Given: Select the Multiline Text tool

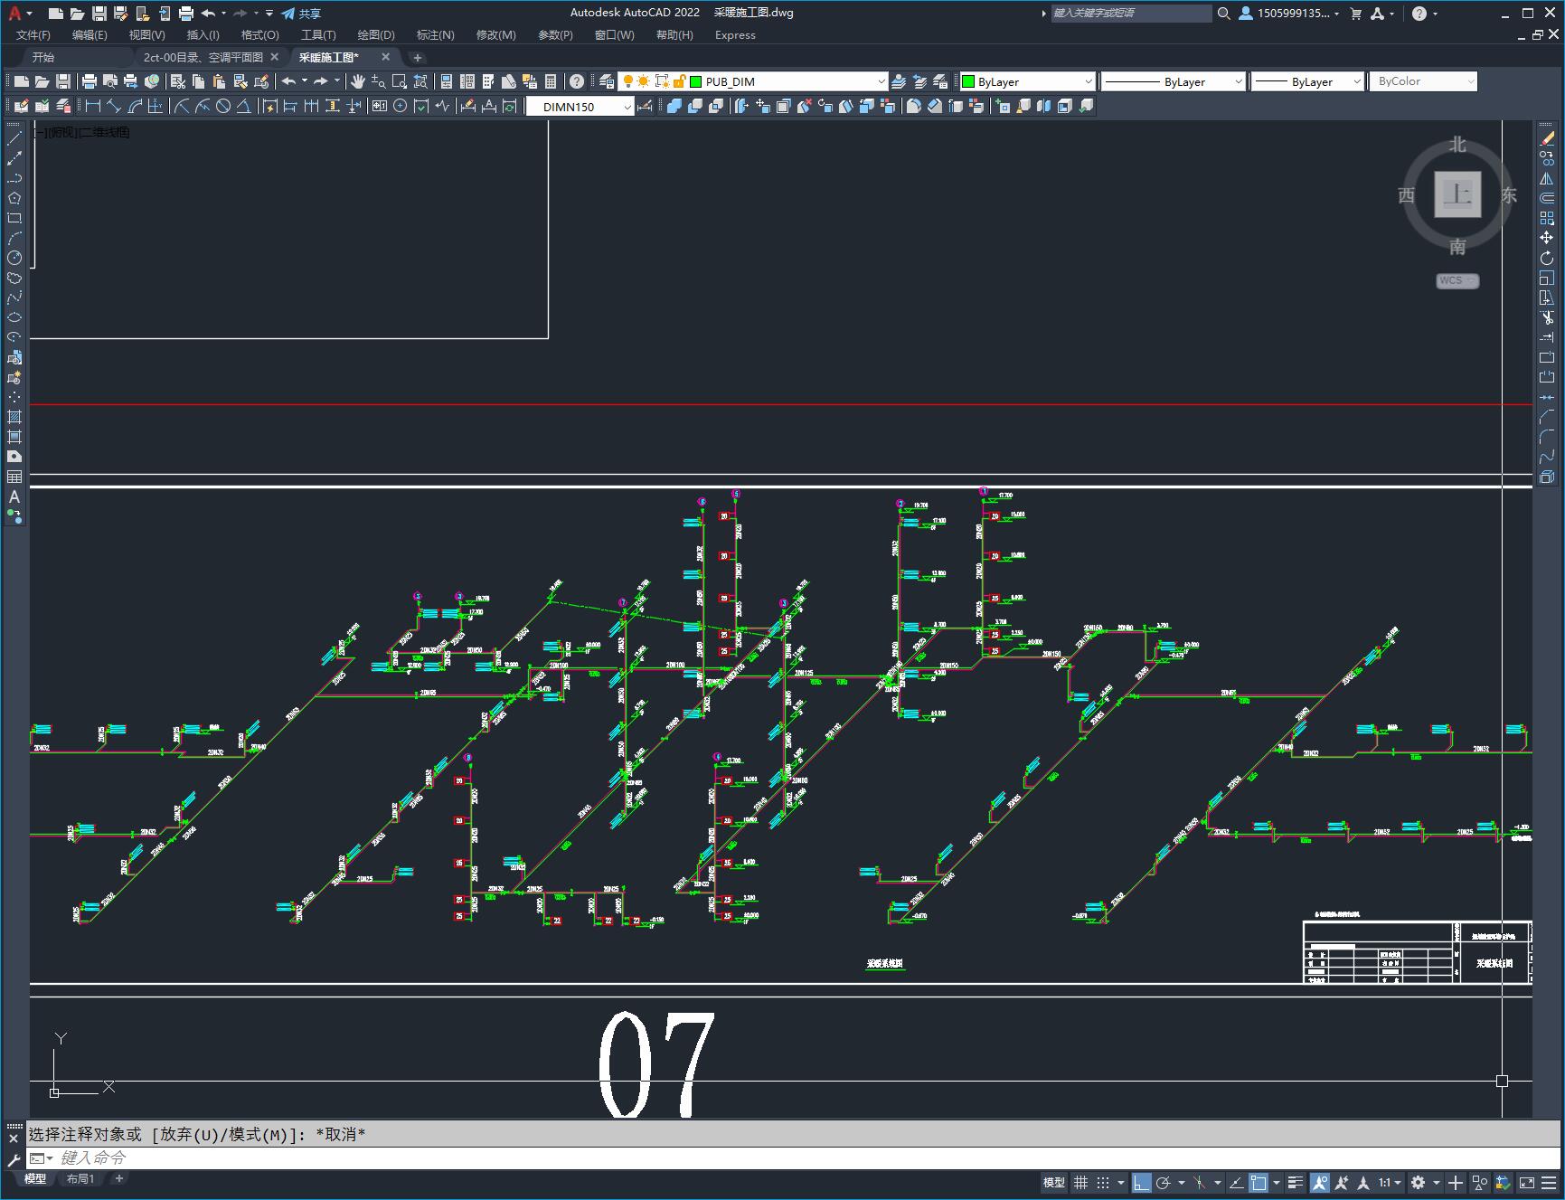Looking at the screenshot, I should [x=14, y=496].
